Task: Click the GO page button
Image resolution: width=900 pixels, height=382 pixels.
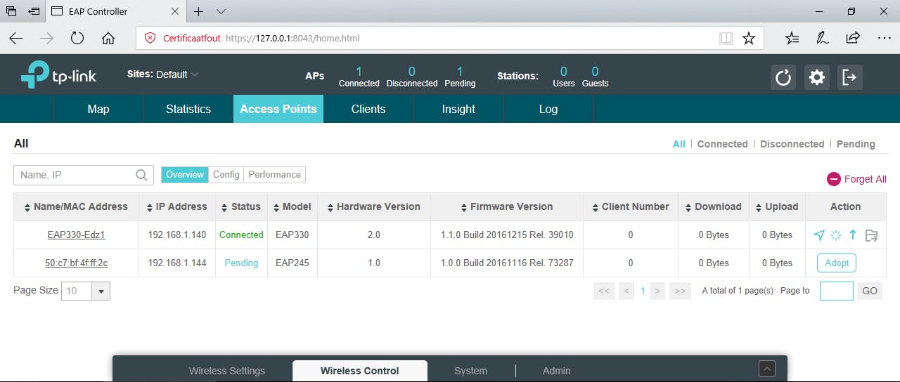Action: (870, 291)
